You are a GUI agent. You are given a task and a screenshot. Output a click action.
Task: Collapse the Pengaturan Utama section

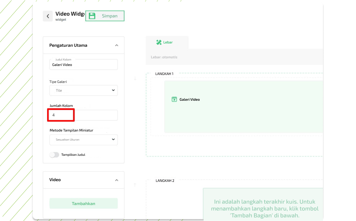(116, 45)
